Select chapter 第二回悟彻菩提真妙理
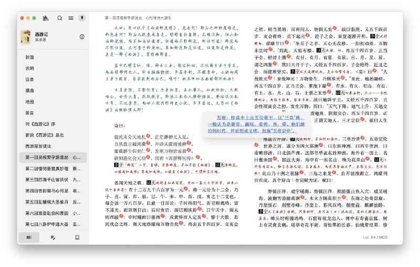This screenshot has height=267, width=420. [x=53, y=168]
